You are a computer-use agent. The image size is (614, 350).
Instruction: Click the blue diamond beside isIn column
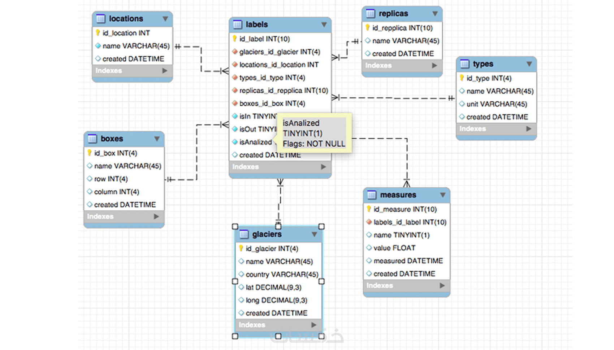point(235,116)
